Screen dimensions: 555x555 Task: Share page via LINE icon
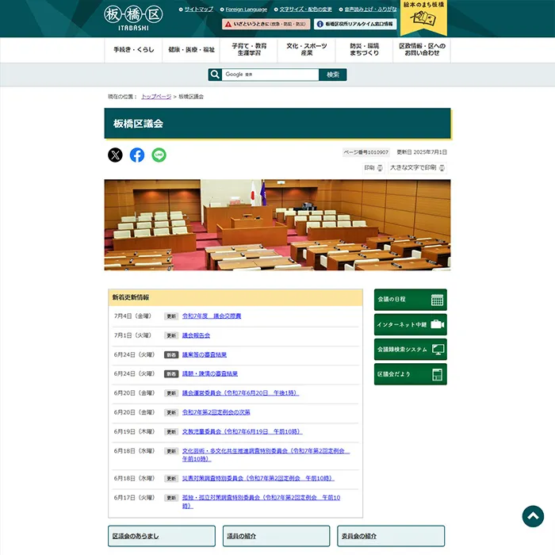(x=159, y=155)
